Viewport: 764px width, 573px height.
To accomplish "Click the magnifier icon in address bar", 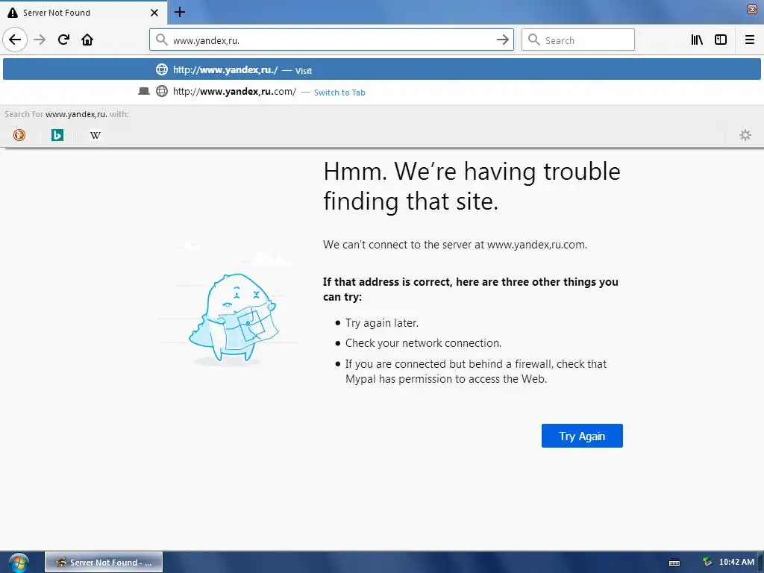I will (162, 40).
